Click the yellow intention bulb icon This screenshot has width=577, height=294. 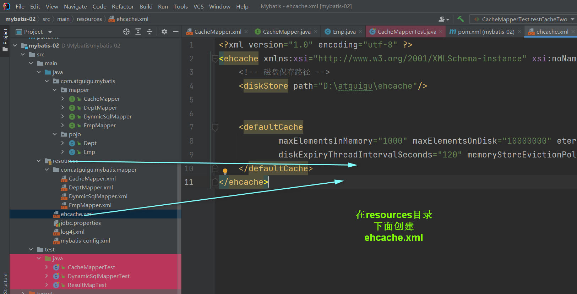[x=225, y=172]
